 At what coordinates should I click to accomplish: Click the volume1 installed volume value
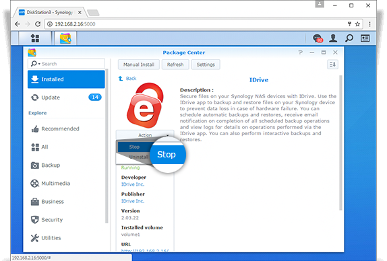tap(130, 234)
